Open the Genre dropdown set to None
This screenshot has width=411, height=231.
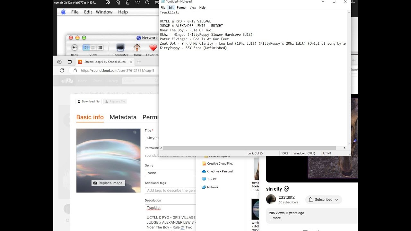pos(170,173)
